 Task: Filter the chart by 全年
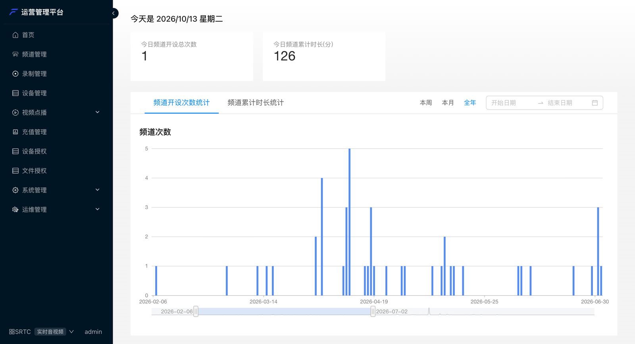470,103
